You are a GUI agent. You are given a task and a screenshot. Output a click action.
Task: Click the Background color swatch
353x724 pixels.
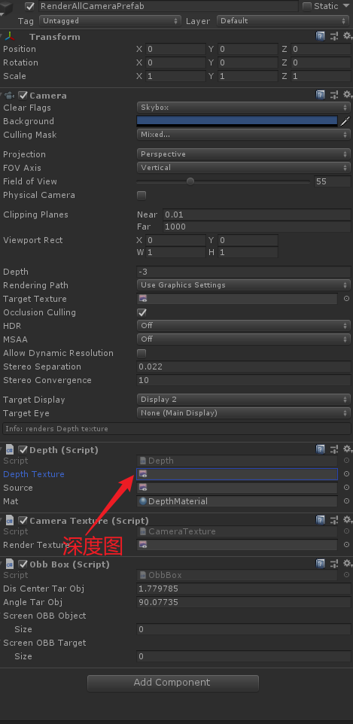pos(237,121)
